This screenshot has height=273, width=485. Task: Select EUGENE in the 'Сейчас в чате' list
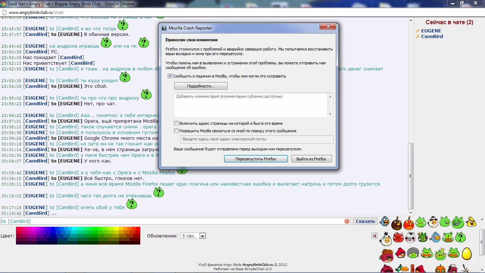tap(431, 31)
